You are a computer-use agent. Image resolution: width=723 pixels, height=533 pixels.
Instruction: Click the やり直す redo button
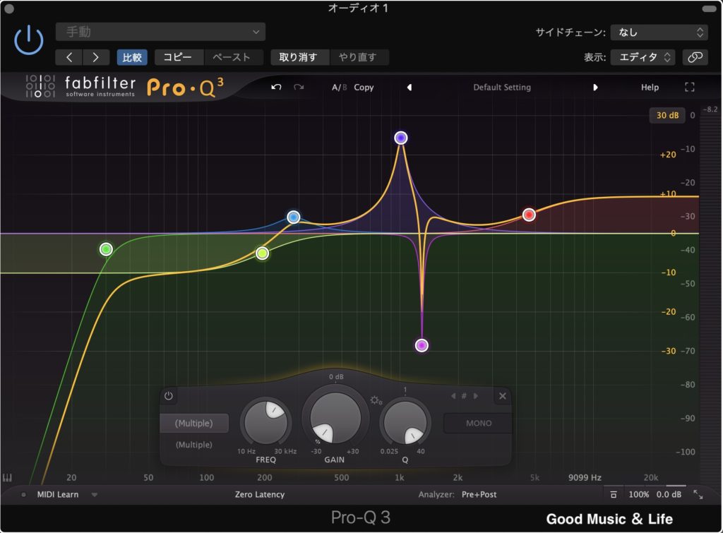click(x=358, y=57)
